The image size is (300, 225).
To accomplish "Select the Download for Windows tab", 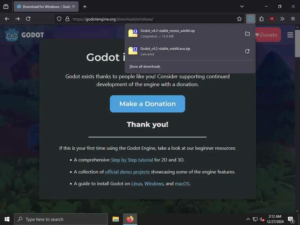I will pos(46,6).
